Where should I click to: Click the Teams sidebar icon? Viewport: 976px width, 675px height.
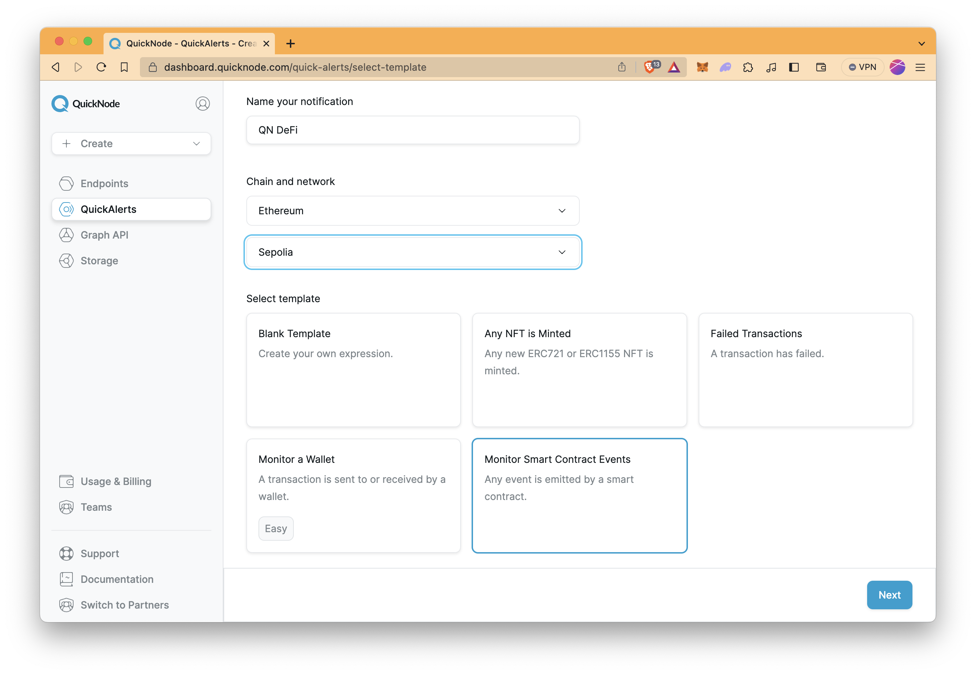pos(66,507)
